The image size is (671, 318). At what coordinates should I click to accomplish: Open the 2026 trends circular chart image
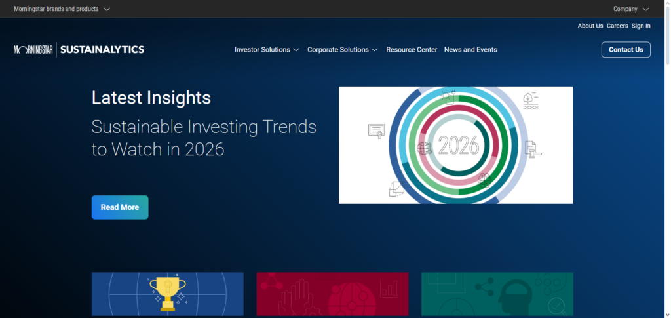(456, 145)
